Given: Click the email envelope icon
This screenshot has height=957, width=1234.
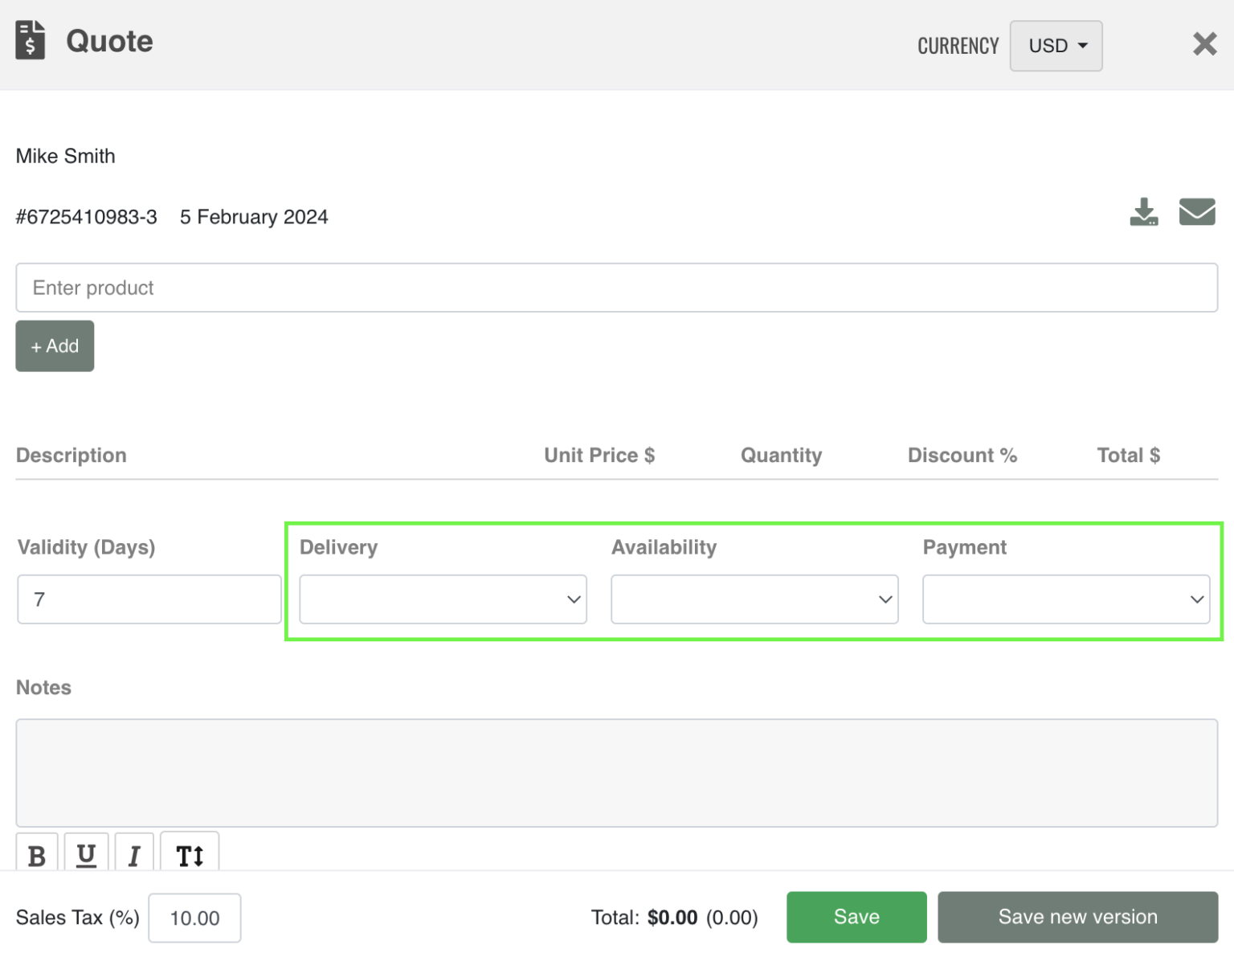Looking at the screenshot, I should [1196, 212].
